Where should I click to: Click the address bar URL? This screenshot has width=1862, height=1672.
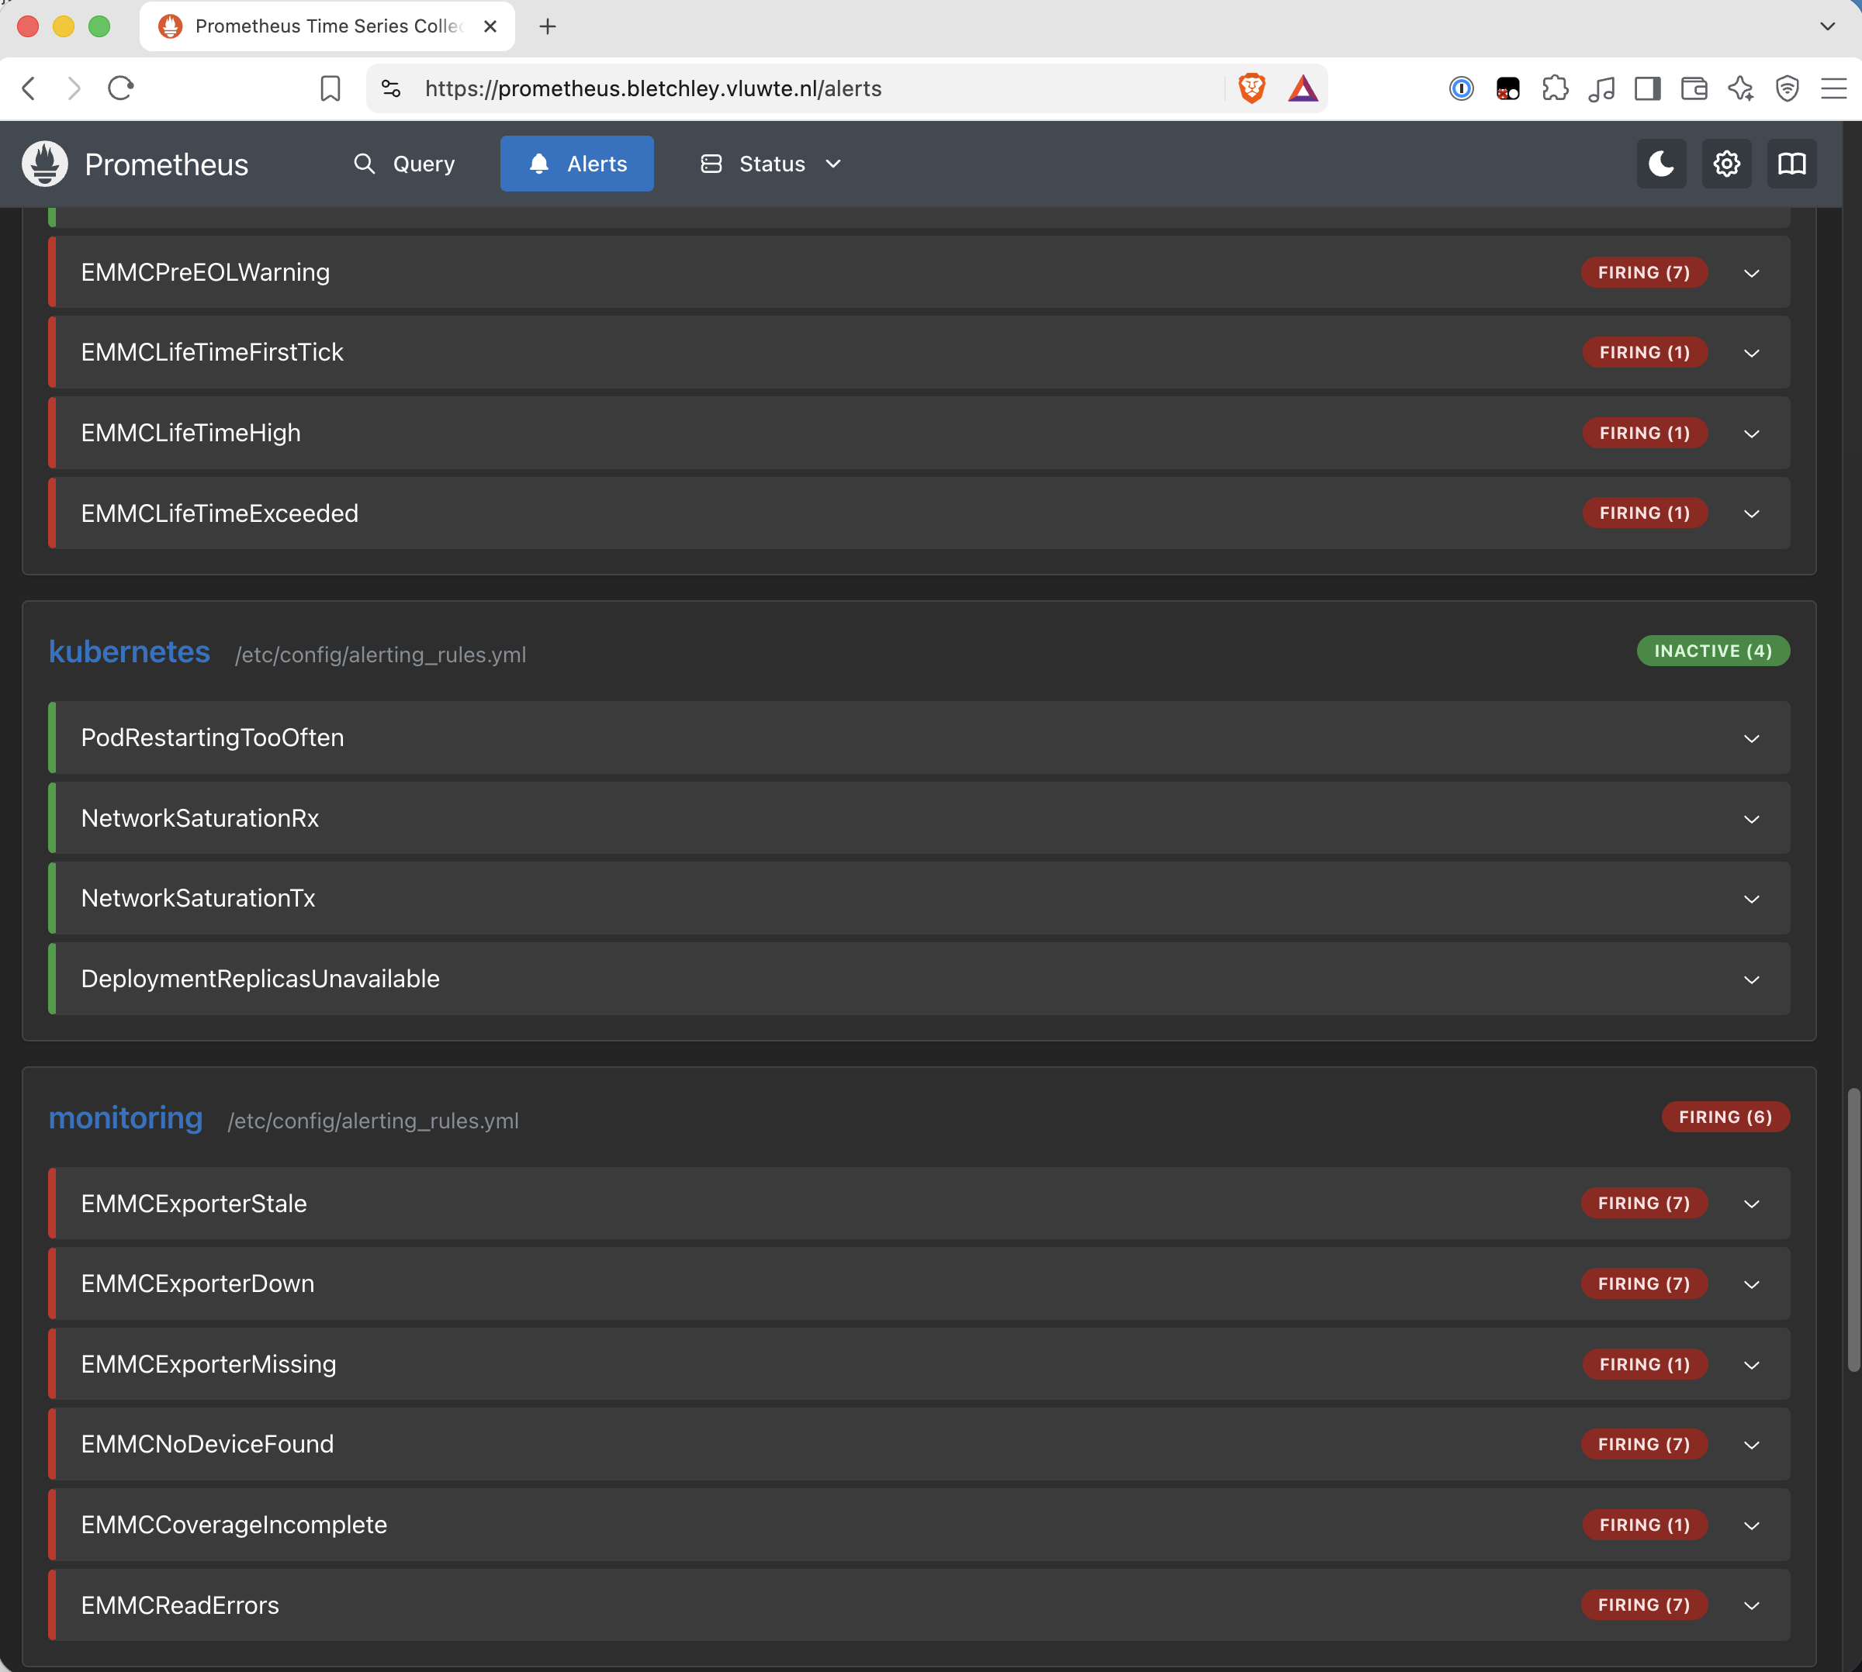tap(652, 88)
